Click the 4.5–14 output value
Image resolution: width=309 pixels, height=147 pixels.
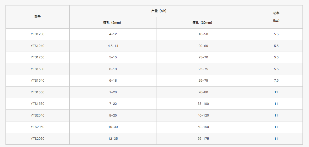click(x=113, y=46)
